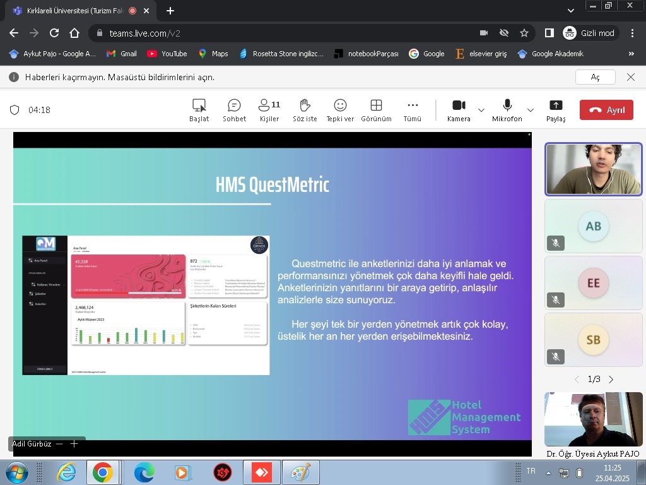
Task: Open the Rosetta Stone ingilizce bookmark
Action: [x=281, y=54]
